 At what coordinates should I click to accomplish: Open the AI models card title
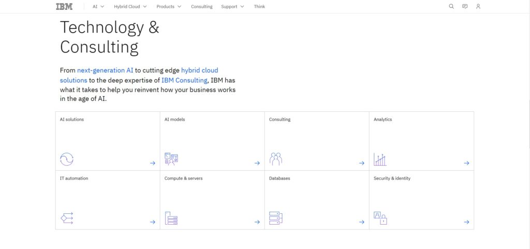click(175, 120)
